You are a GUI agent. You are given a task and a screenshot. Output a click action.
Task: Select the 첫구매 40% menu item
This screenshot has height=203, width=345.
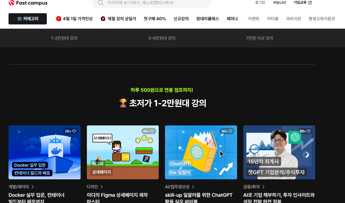click(x=155, y=19)
